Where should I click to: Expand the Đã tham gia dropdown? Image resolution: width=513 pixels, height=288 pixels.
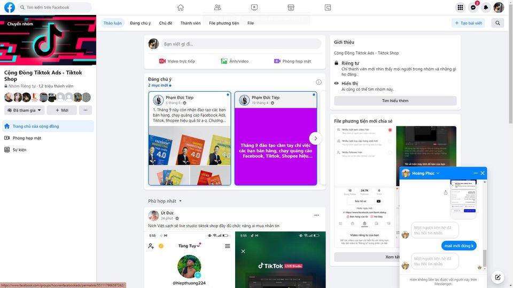point(25,110)
